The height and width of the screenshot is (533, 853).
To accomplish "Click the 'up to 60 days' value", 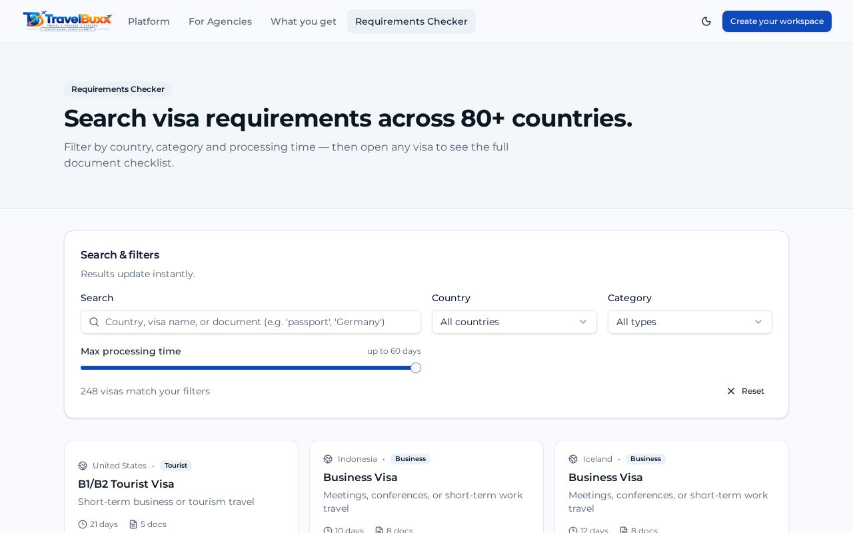I will pyautogui.click(x=394, y=351).
